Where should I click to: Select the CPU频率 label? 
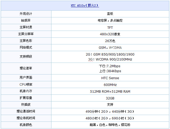point(26,84)
